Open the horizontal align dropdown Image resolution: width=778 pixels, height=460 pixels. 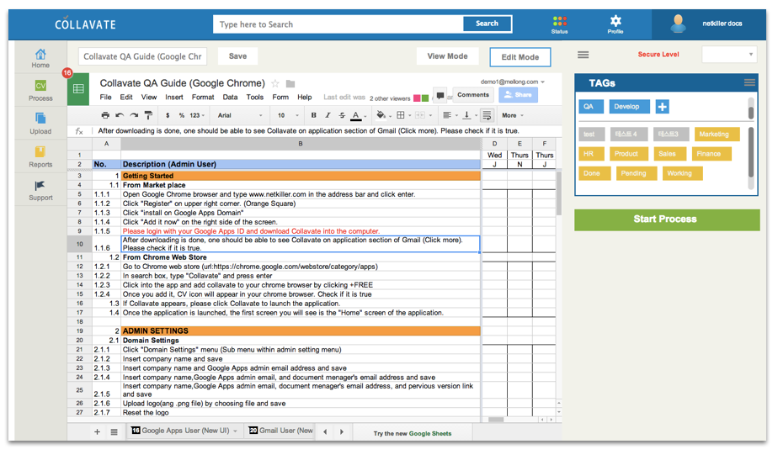[450, 115]
